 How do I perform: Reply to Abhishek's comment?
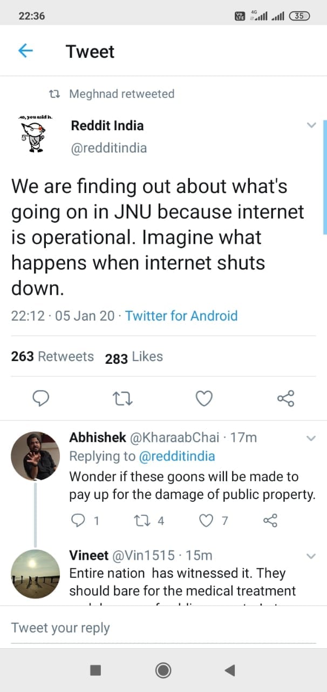[79, 521]
